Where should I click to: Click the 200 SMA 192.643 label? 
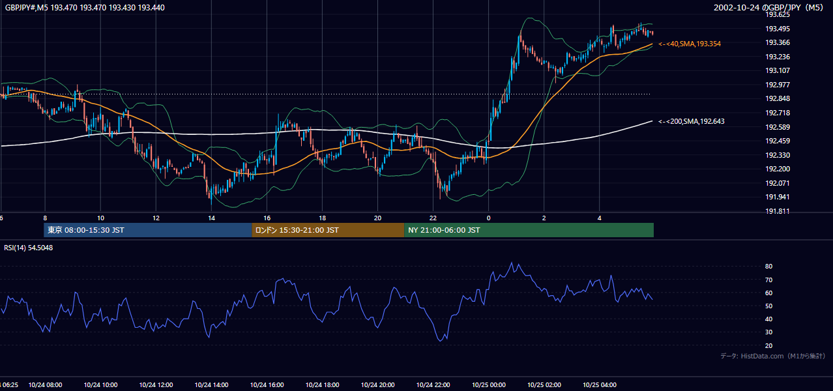(692, 121)
